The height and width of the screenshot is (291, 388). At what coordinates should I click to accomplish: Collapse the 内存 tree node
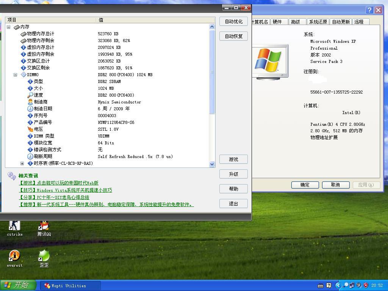9,27
